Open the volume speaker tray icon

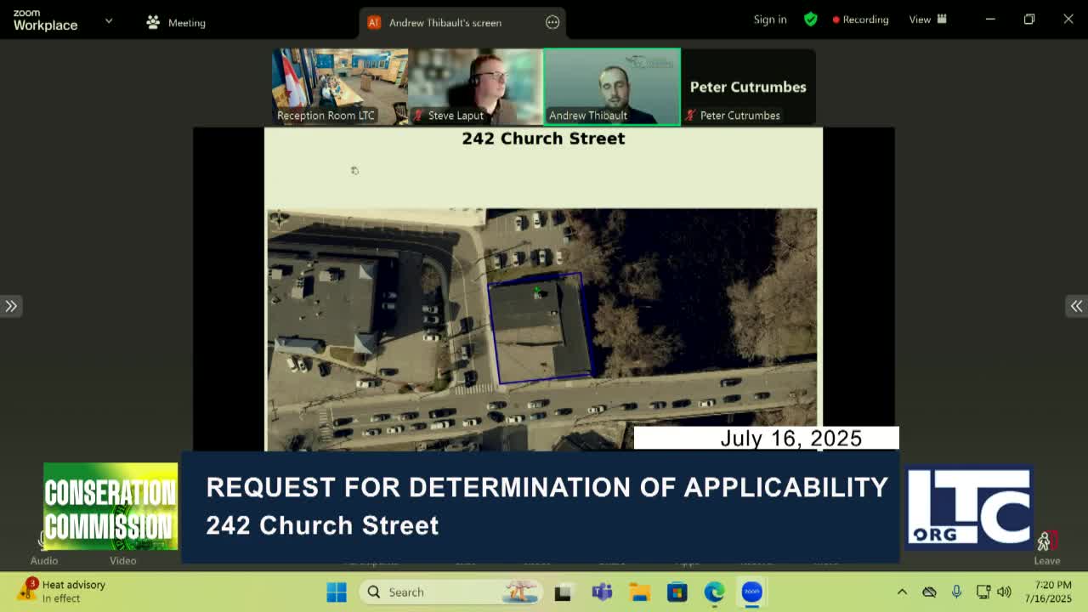(1004, 592)
